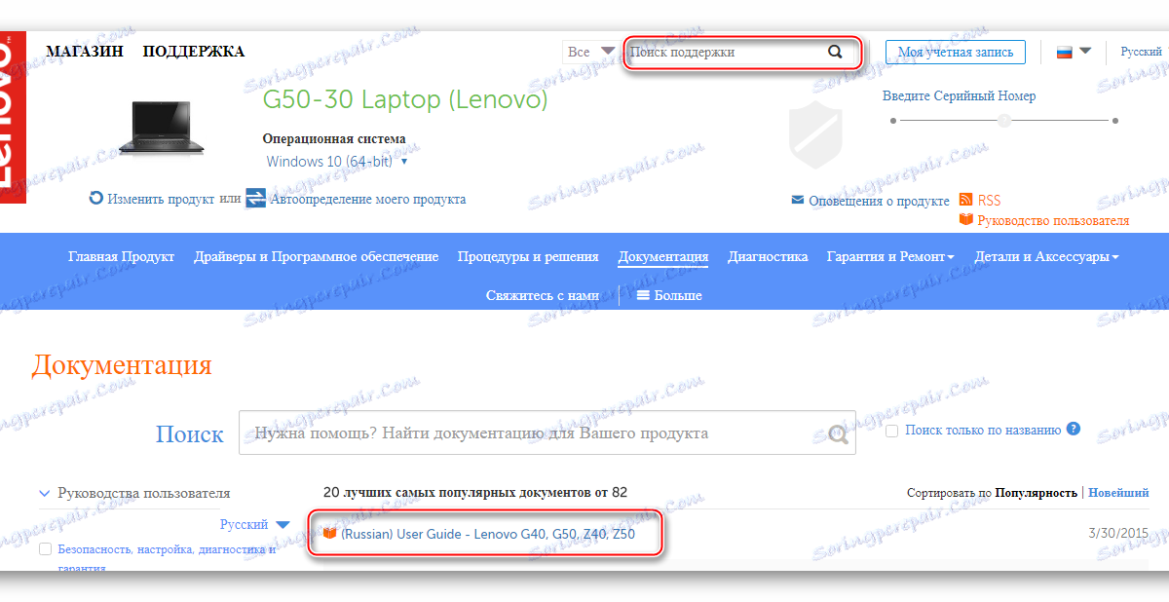The image size is (1169, 602).
Task: Check the 'Безопасность, настройка, диагностика' checkbox
Action: pyautogui.click(x=45, y=550)
